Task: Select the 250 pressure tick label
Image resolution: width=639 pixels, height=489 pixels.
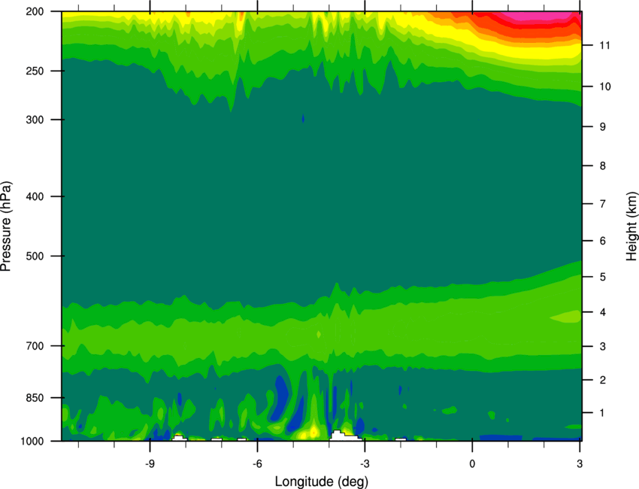Action: point(35,71)
